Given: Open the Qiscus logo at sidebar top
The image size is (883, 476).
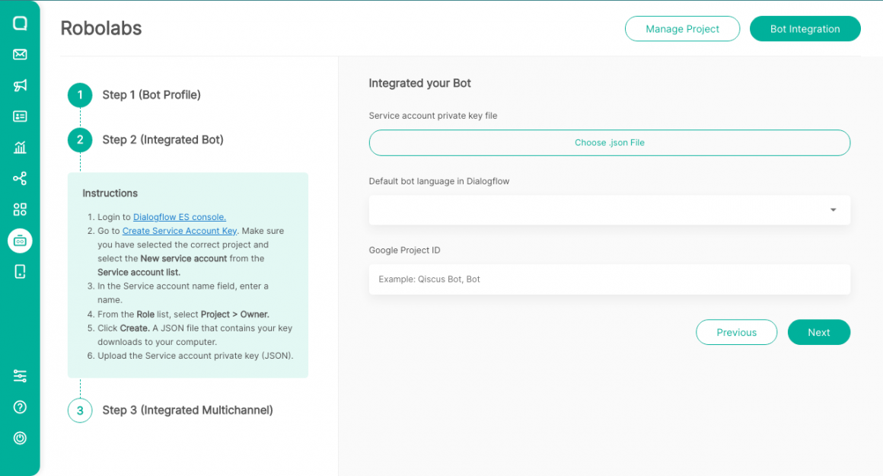Looking at the screenshot, I should 20,23.
